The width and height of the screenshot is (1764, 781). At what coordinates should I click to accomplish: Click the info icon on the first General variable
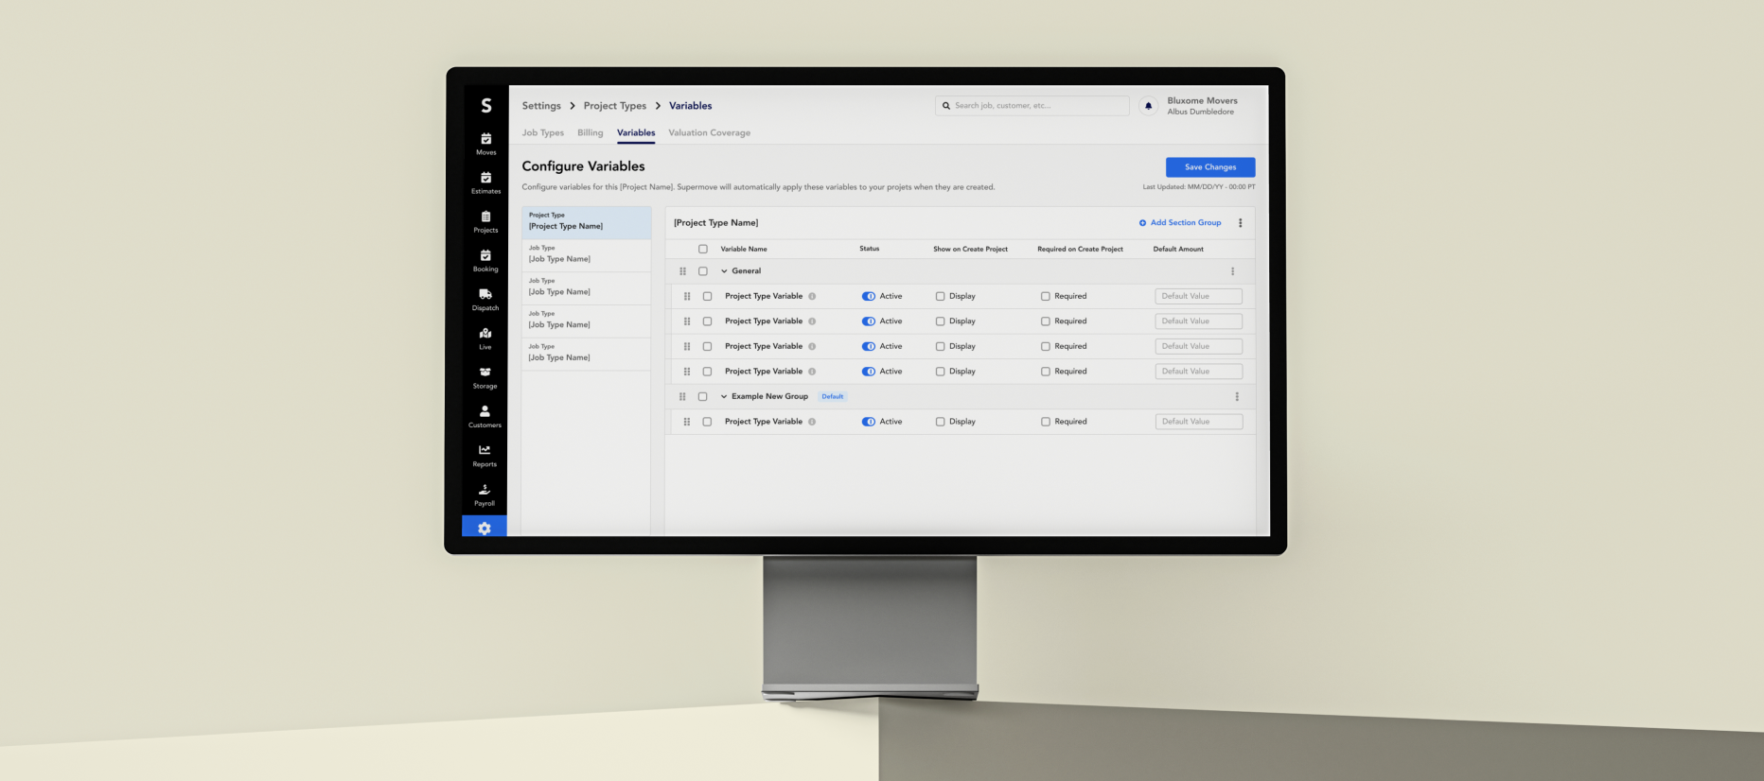pos(812,296)
